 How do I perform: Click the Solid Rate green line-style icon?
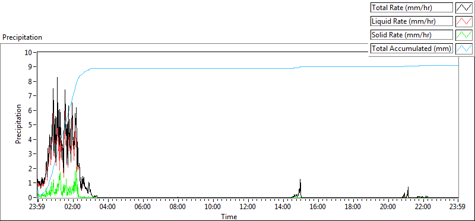coord(464,35)
